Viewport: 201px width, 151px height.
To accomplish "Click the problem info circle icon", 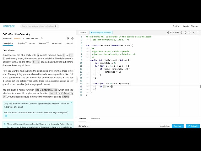I will [x=72, y=38].
